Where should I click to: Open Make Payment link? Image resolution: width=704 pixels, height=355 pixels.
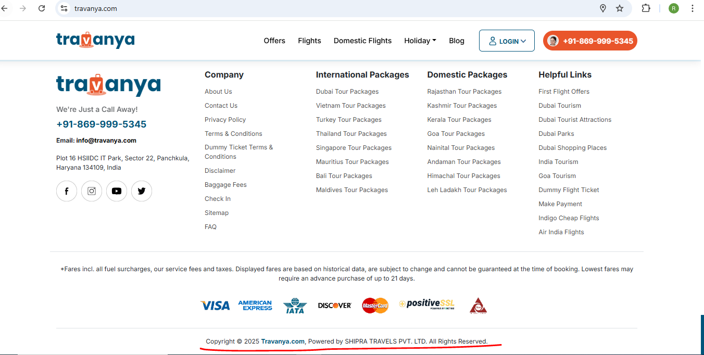point(560,204)
